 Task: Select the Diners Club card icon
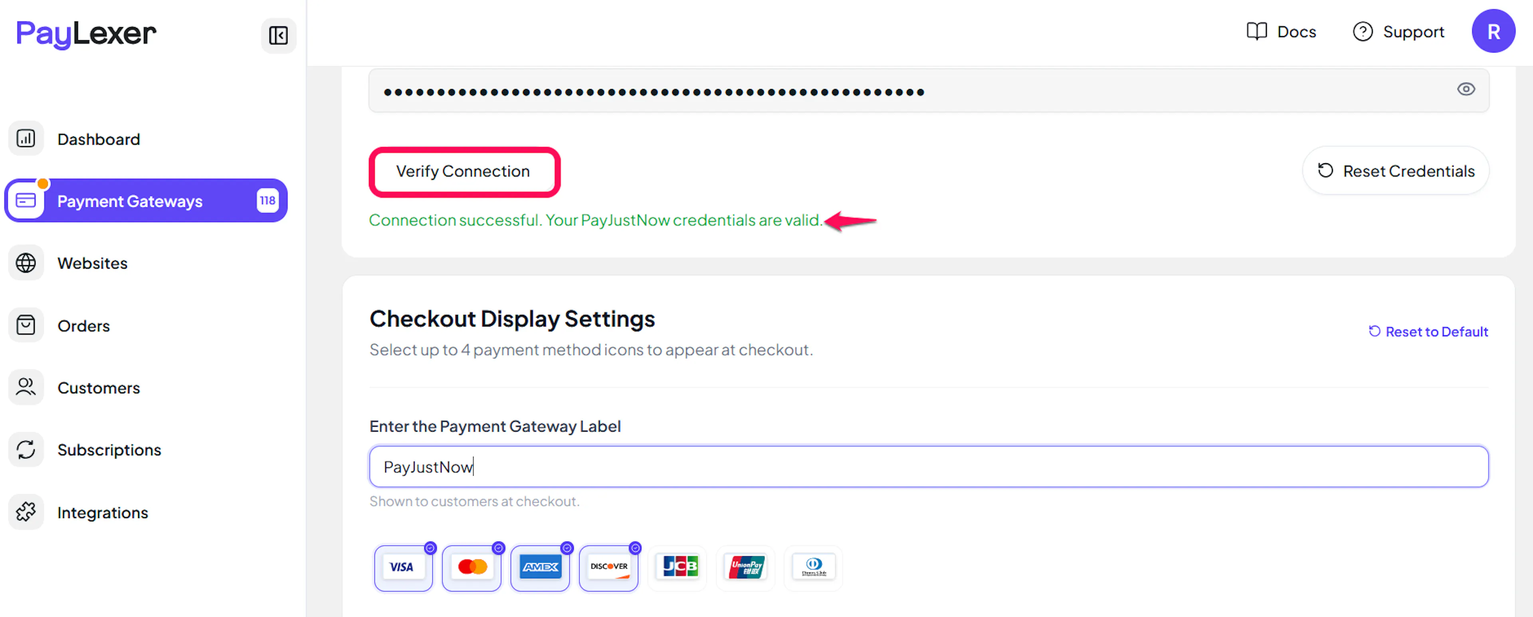[814, 568]
